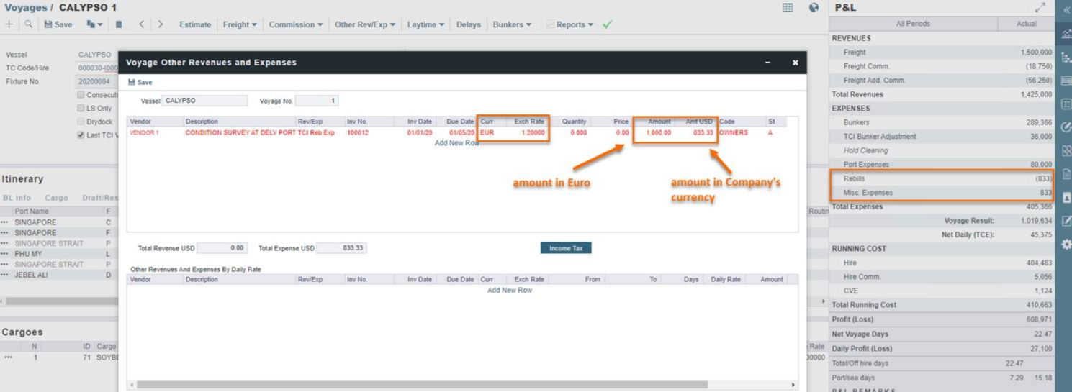Expand the P&L panel with the diagonal arrows icon

pyautogui.click(x=1040, y=7)
